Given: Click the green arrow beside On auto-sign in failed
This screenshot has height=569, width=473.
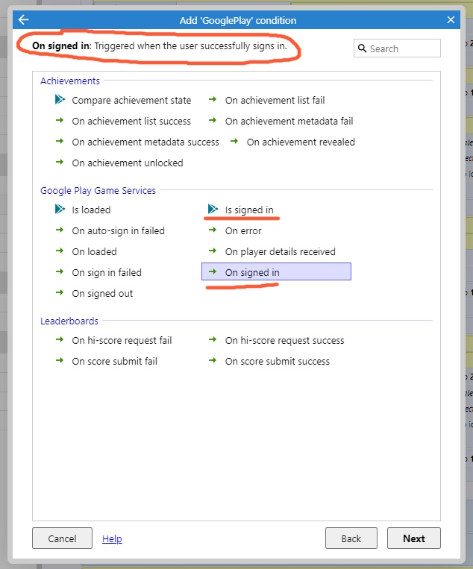Looking at the screenshot, I should point(60,230).
